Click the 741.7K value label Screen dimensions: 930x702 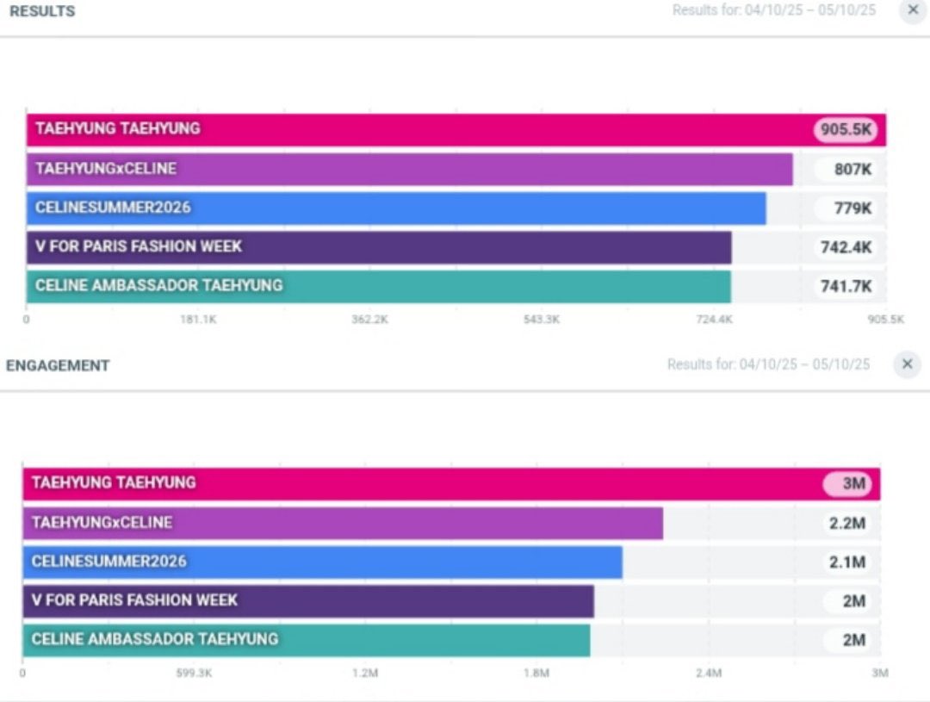tap(846, 287)
